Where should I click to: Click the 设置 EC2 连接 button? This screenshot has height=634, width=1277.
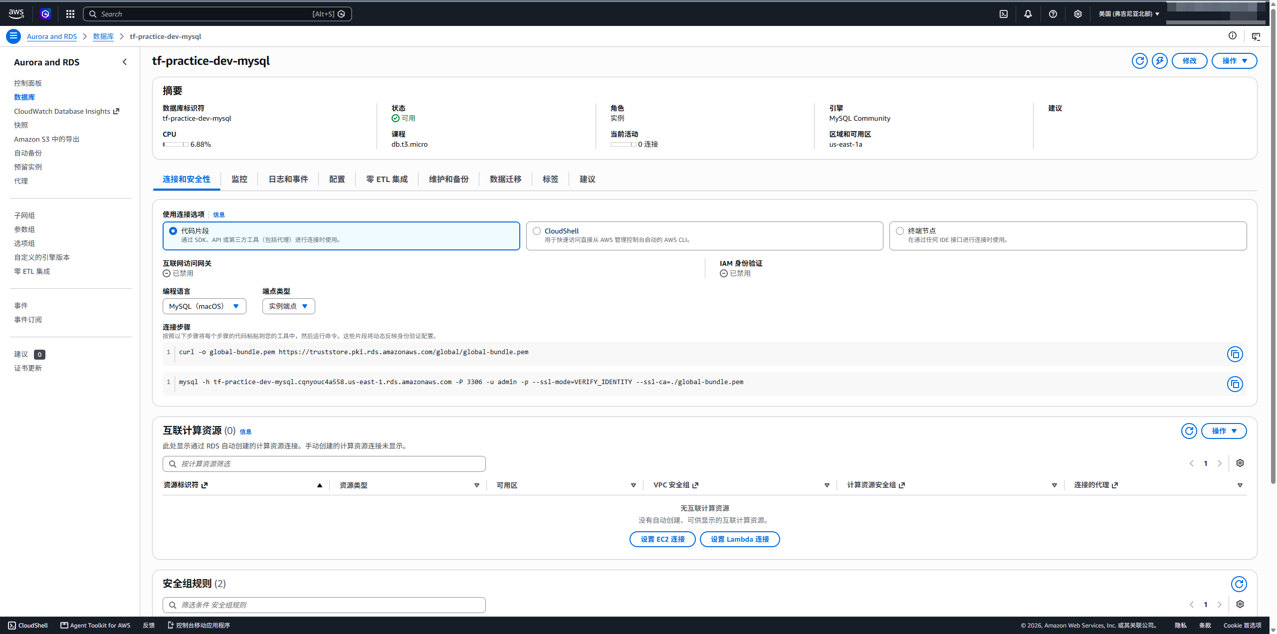pyautogui.click(x=662, y=539)
